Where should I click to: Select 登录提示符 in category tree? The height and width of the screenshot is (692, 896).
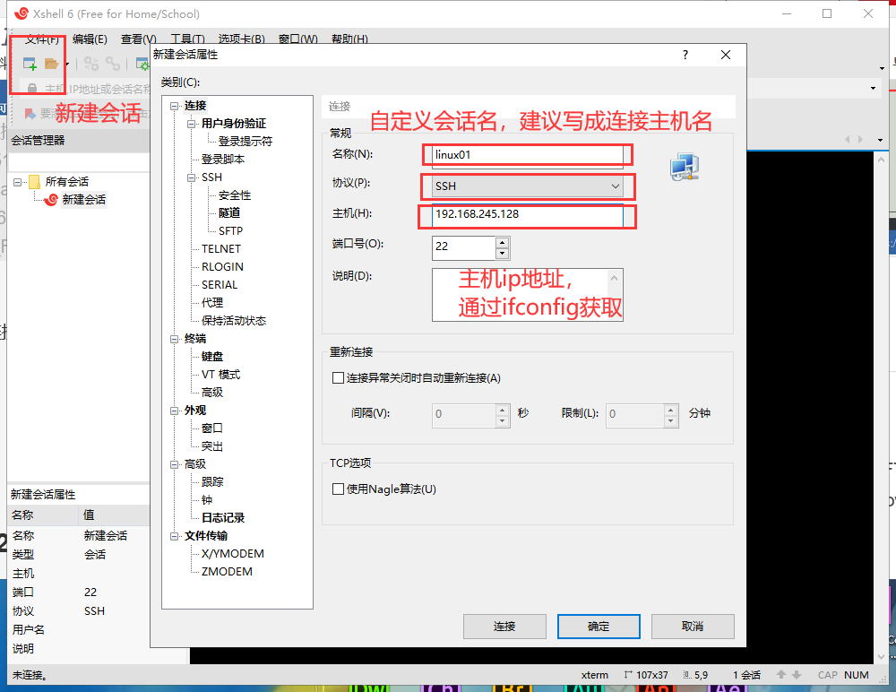246,142
